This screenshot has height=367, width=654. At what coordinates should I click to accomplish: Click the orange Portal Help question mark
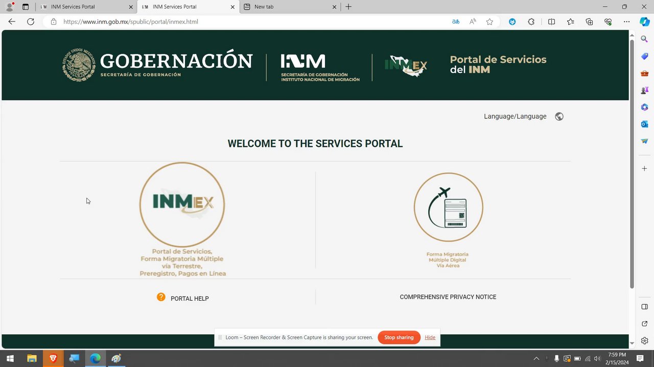(161, 297)
